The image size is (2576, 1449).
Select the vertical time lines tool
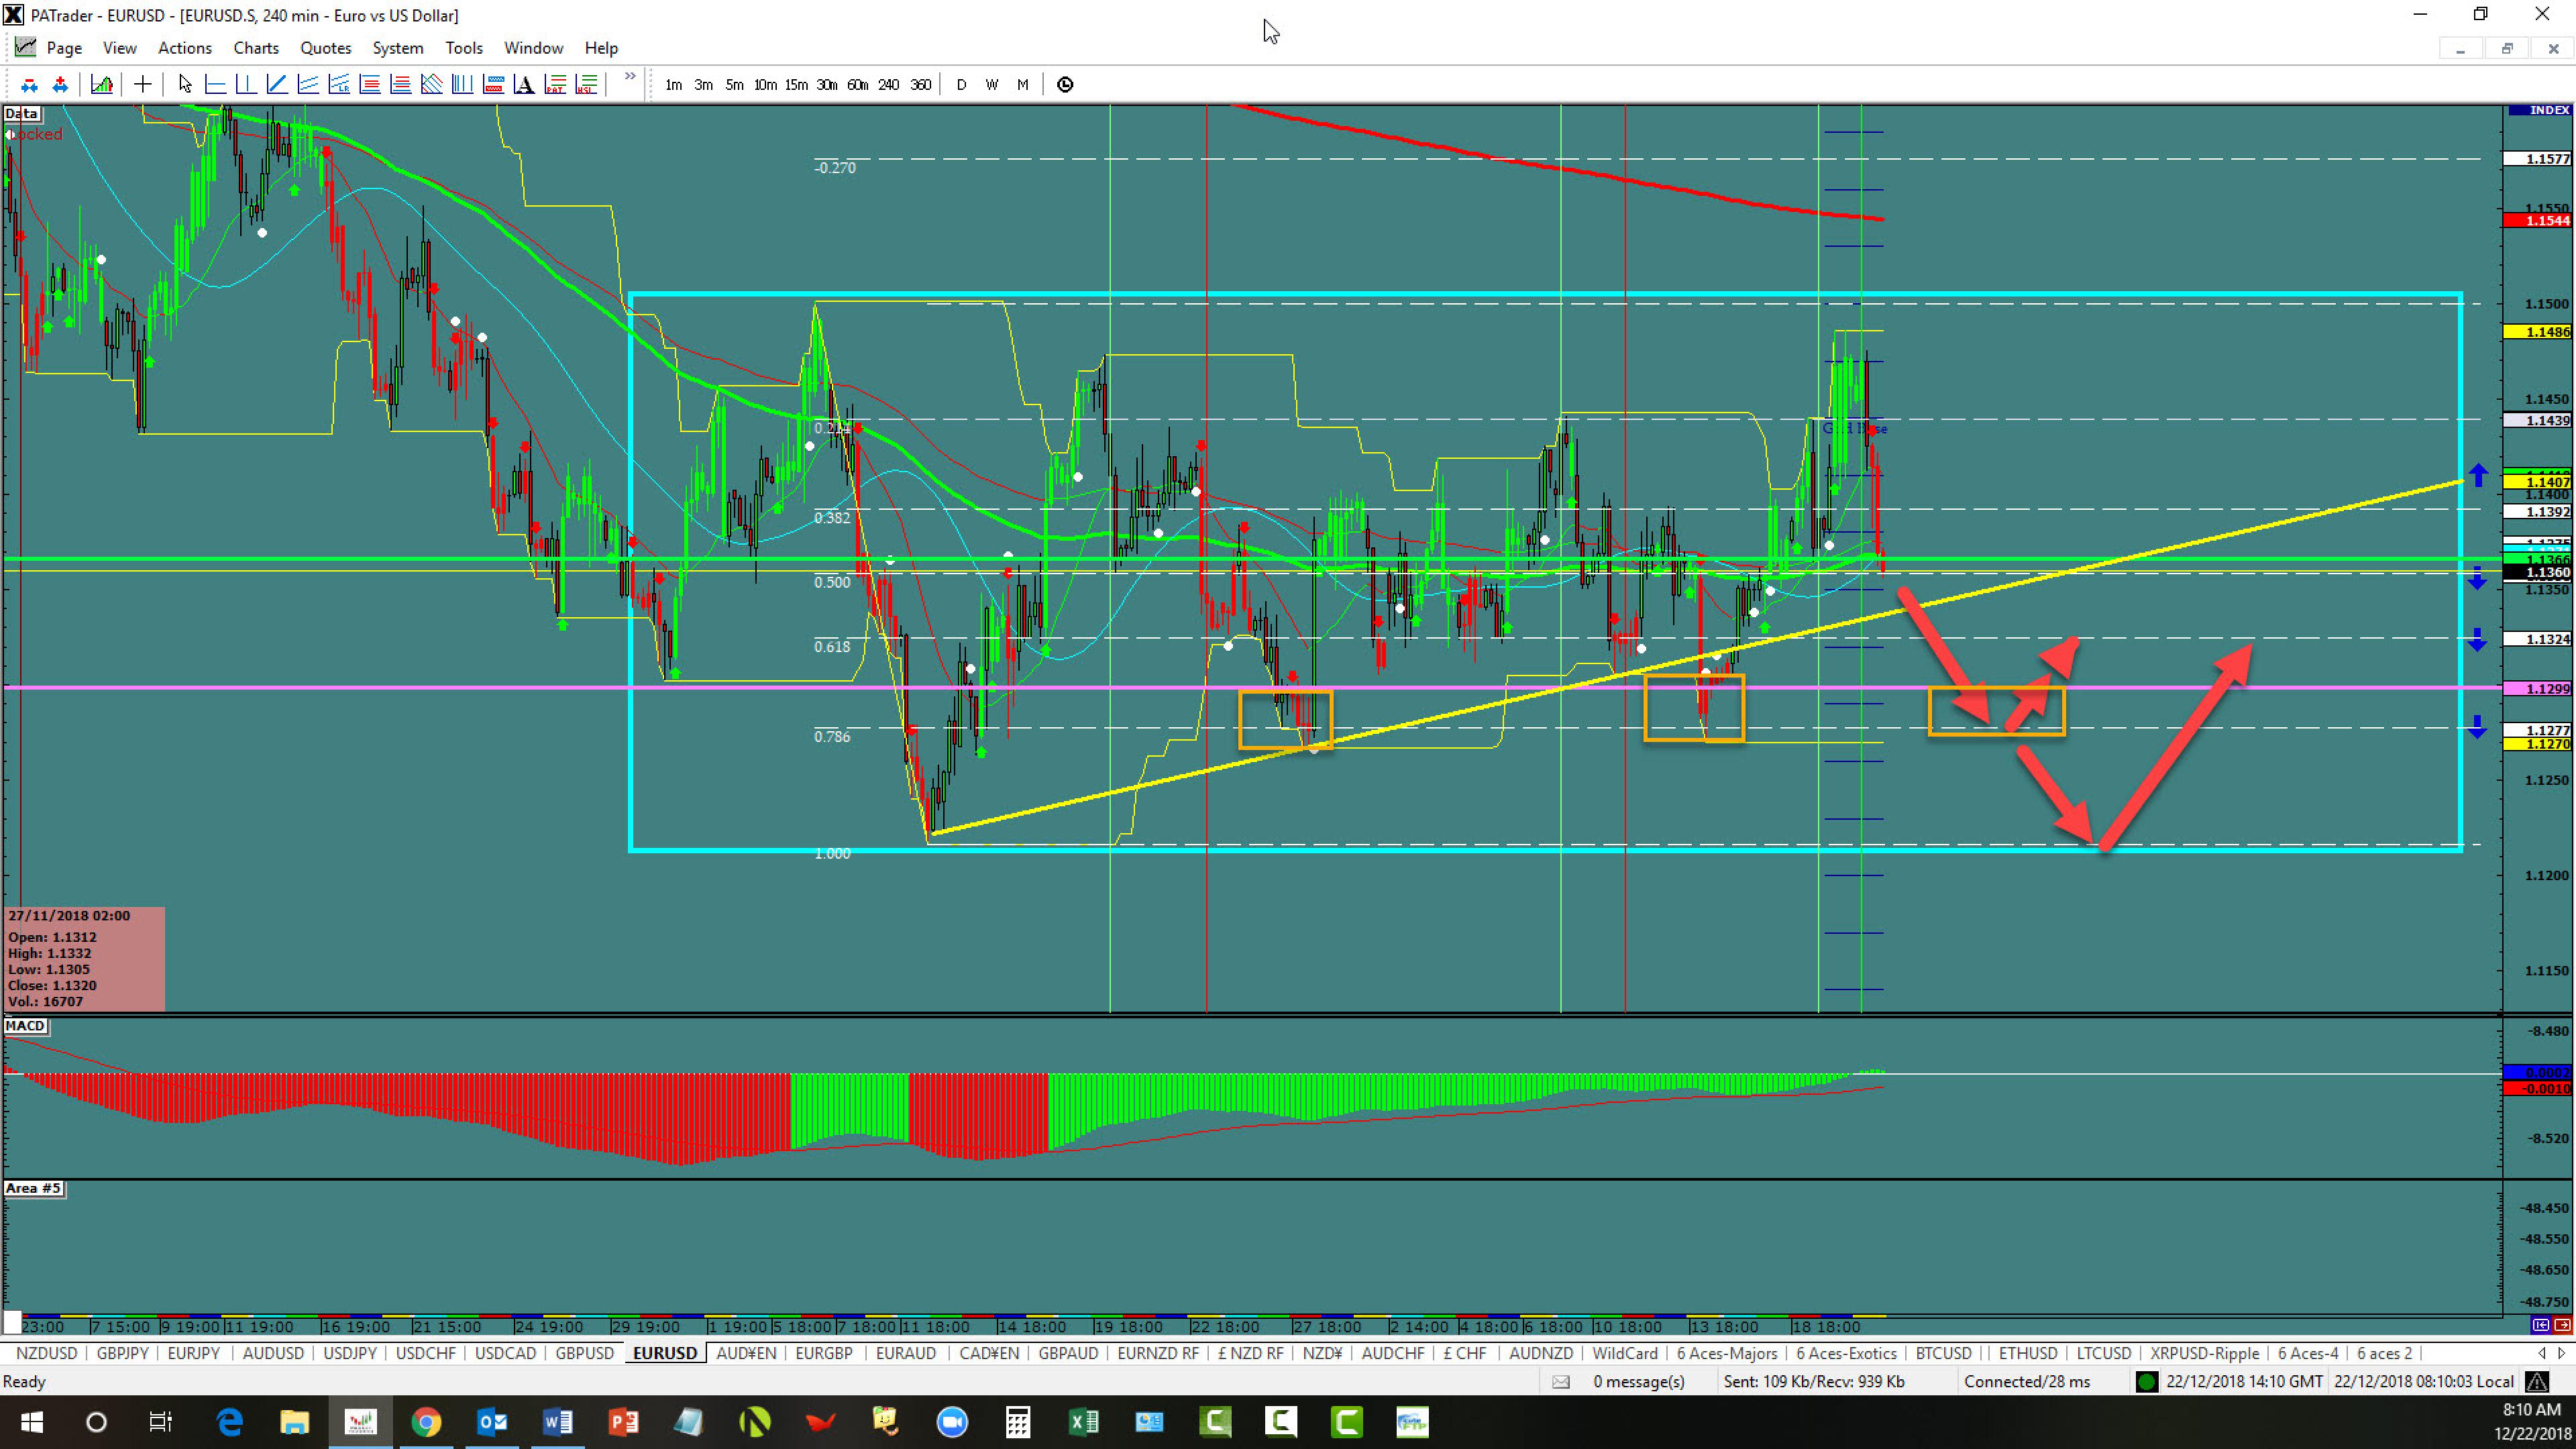(x=462, y=85)
